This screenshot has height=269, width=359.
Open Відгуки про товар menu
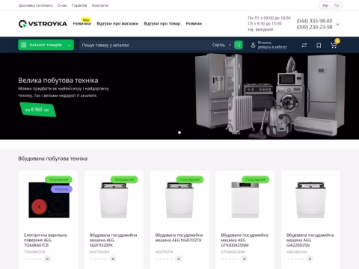click(x=162, y=23)
